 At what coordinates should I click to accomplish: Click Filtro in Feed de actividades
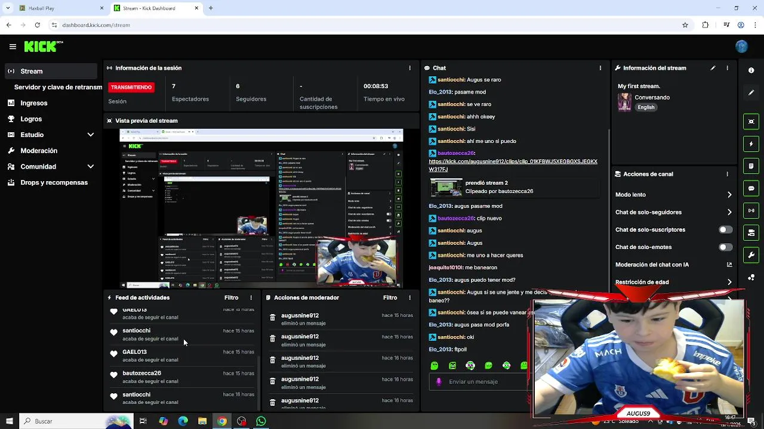(231, 297)
